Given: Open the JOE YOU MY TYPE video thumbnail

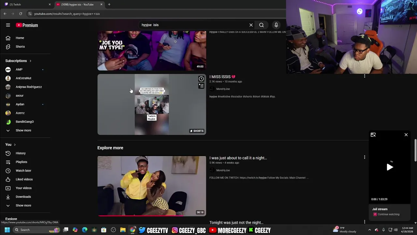Looking at the screenshot, I should click(x=151, y=51).
